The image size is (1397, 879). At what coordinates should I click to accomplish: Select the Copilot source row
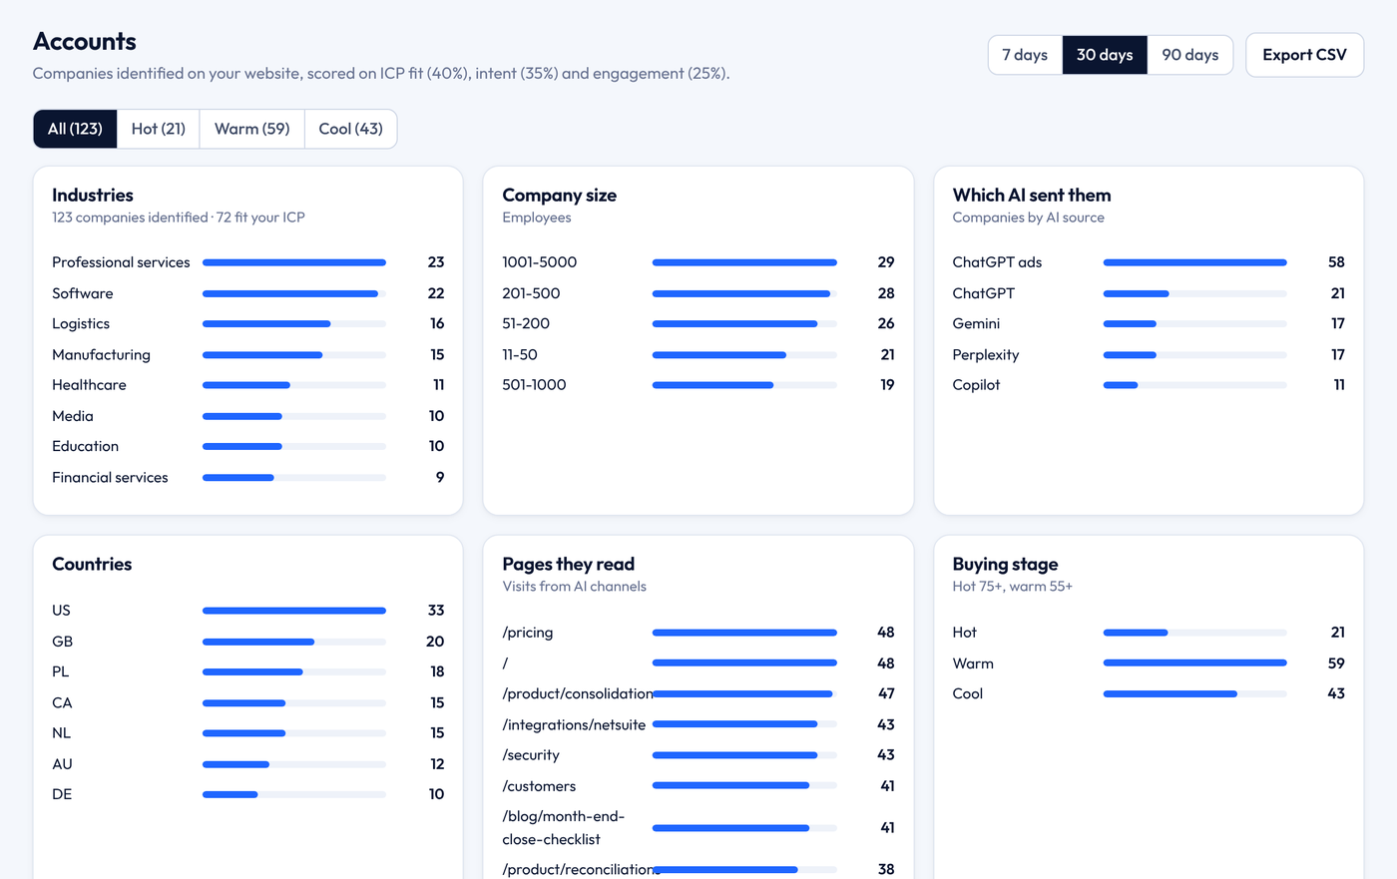click(x=1149, y=385)
